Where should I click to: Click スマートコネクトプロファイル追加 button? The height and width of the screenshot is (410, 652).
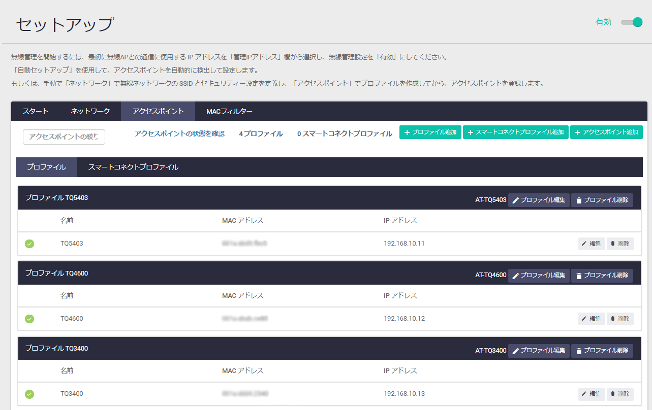[515, 132]
